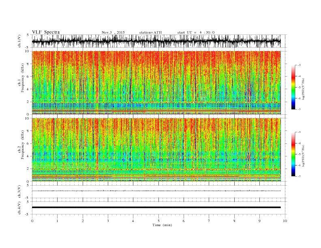The width and height of the screenshot is (321, 248).
Task: Click the "station=ATH" header label
Action: [x=150, y=32]
